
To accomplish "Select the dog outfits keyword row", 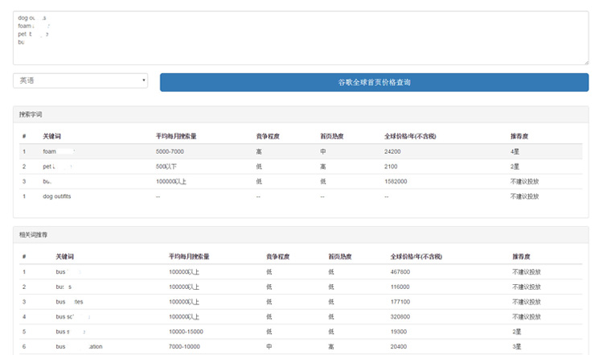I will pos(57,196).
